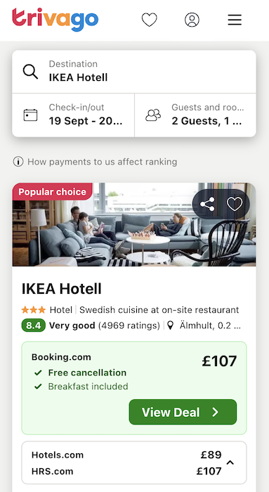Select the HRS.com £107 offer
Viewport: 269px width, 492px height.
(126, 471)
